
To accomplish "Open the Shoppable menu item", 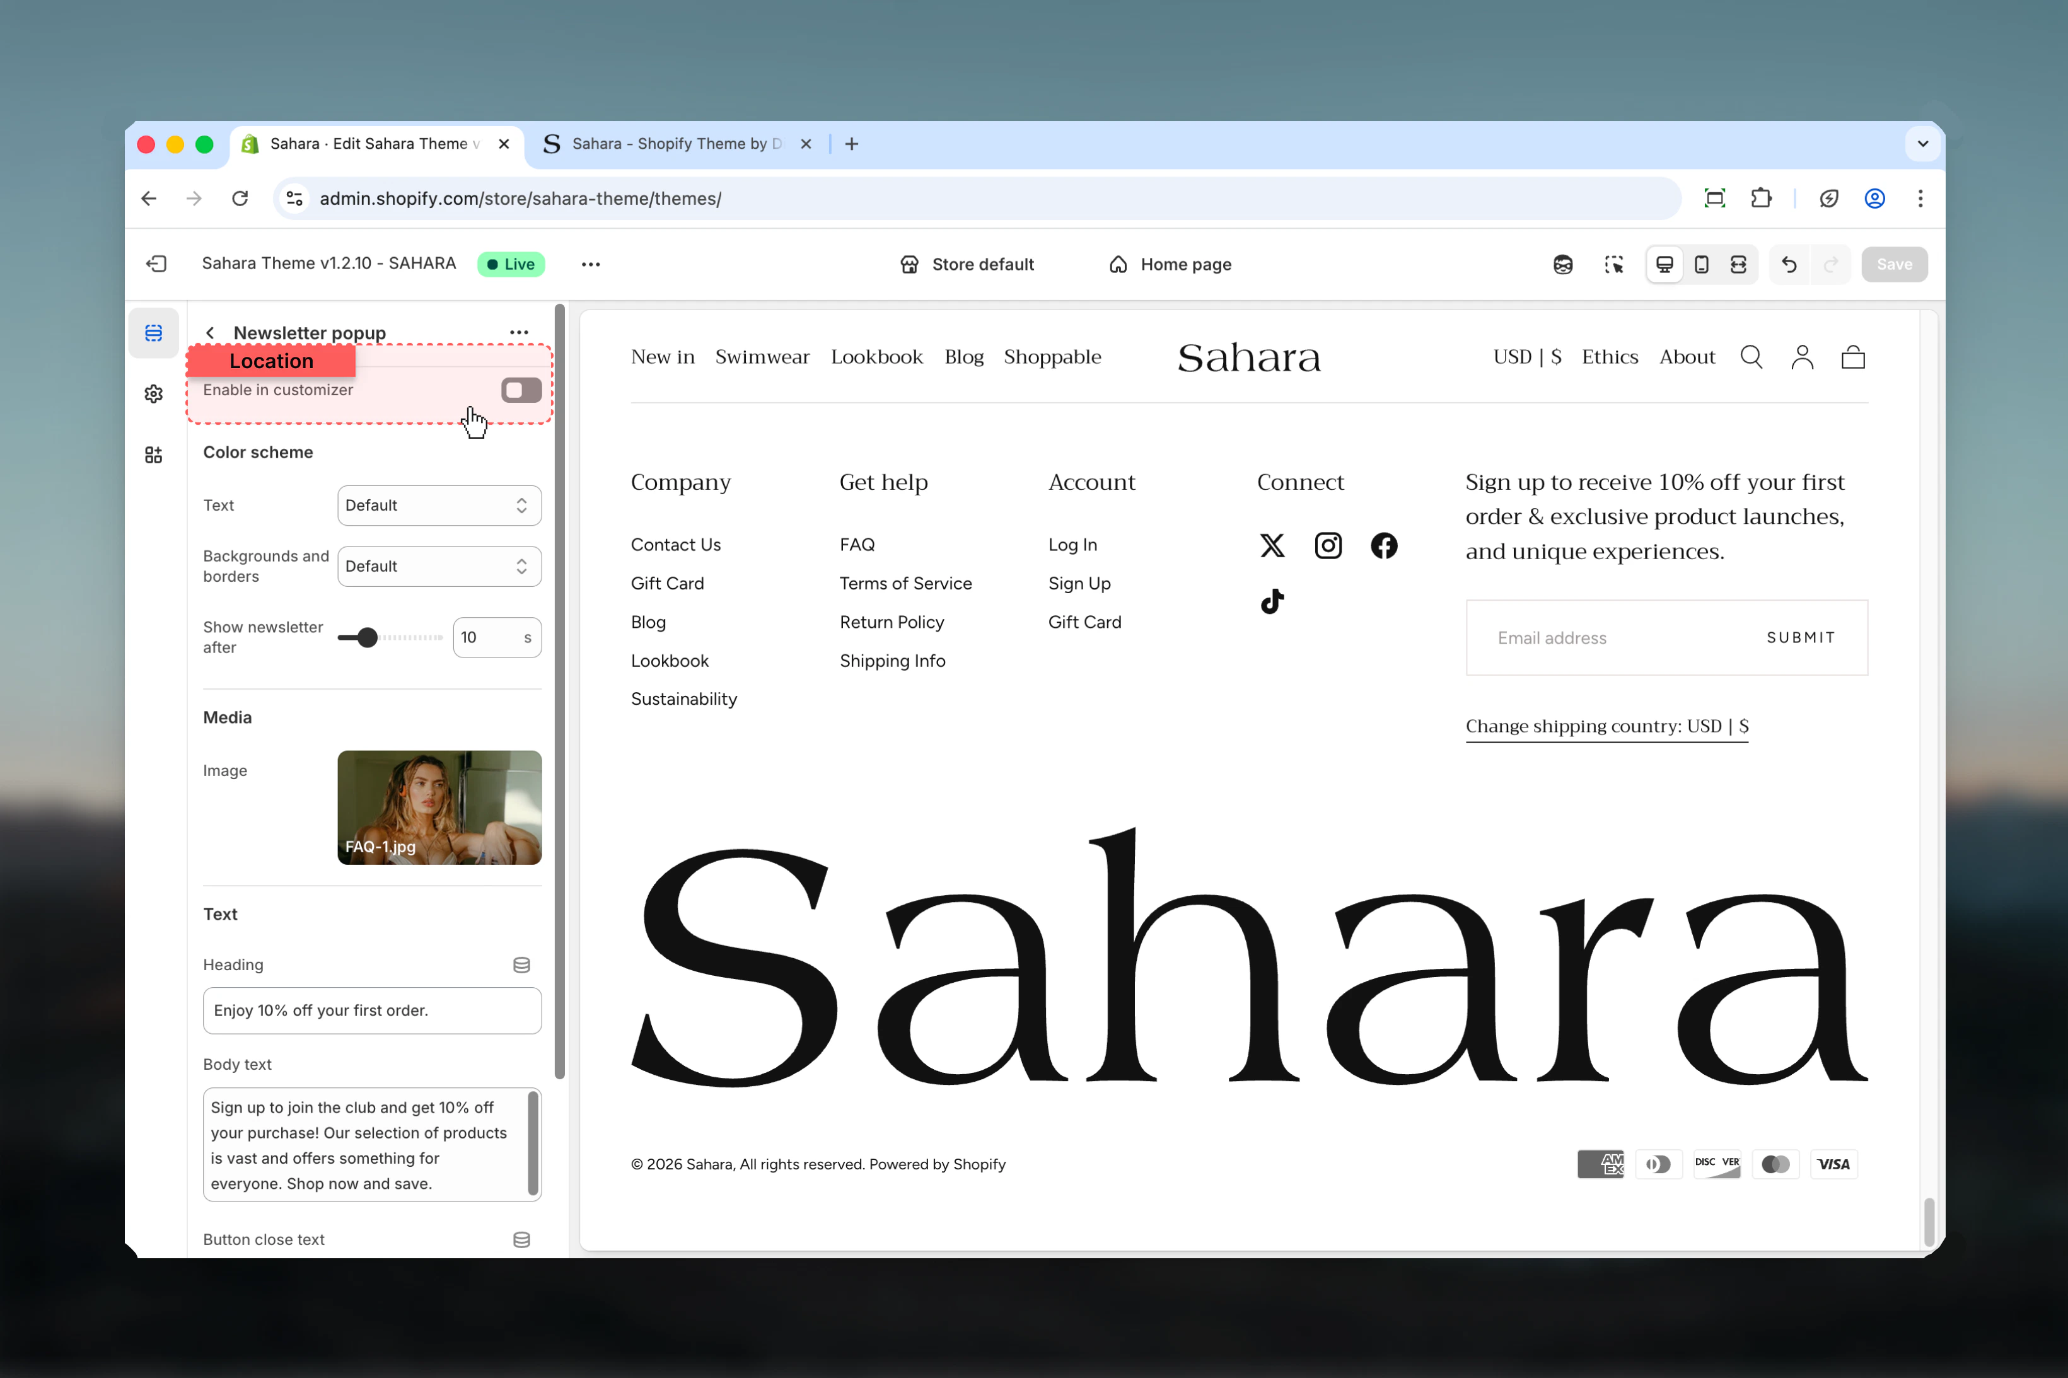I will (x=1052, y=357).
